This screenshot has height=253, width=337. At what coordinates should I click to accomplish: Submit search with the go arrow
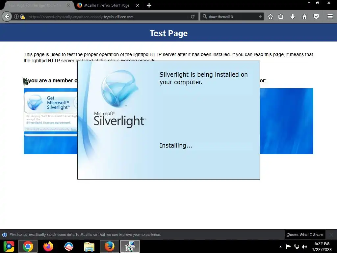260,16
